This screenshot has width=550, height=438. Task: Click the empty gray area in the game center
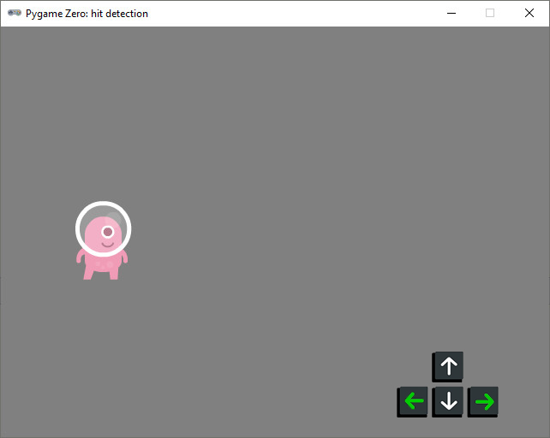pyautogui.click(x=274, y=231)
